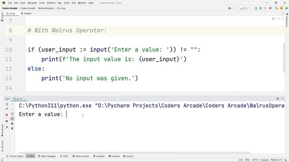289x162 pixels.
Task: Jump to next highlighted error arrow
Action: click(x=283, y=18)
